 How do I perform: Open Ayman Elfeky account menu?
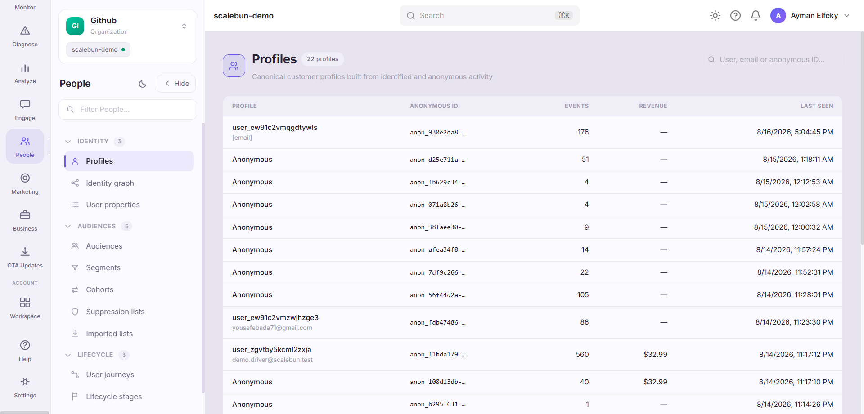(810, 16)
